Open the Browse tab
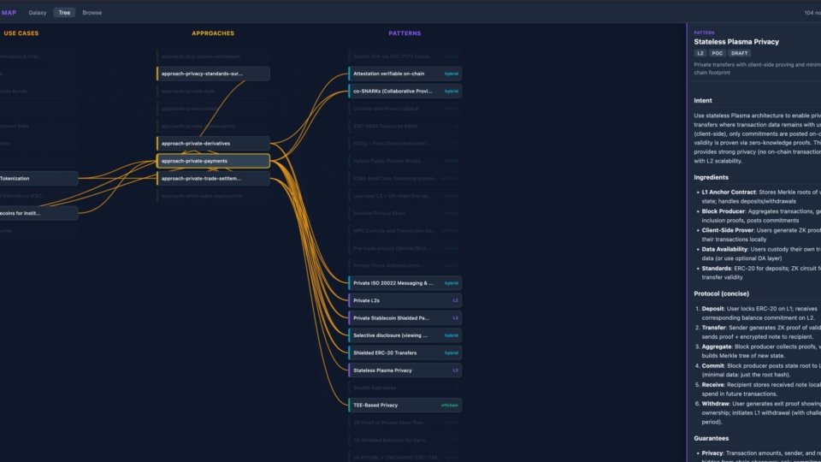 [92, 13]
